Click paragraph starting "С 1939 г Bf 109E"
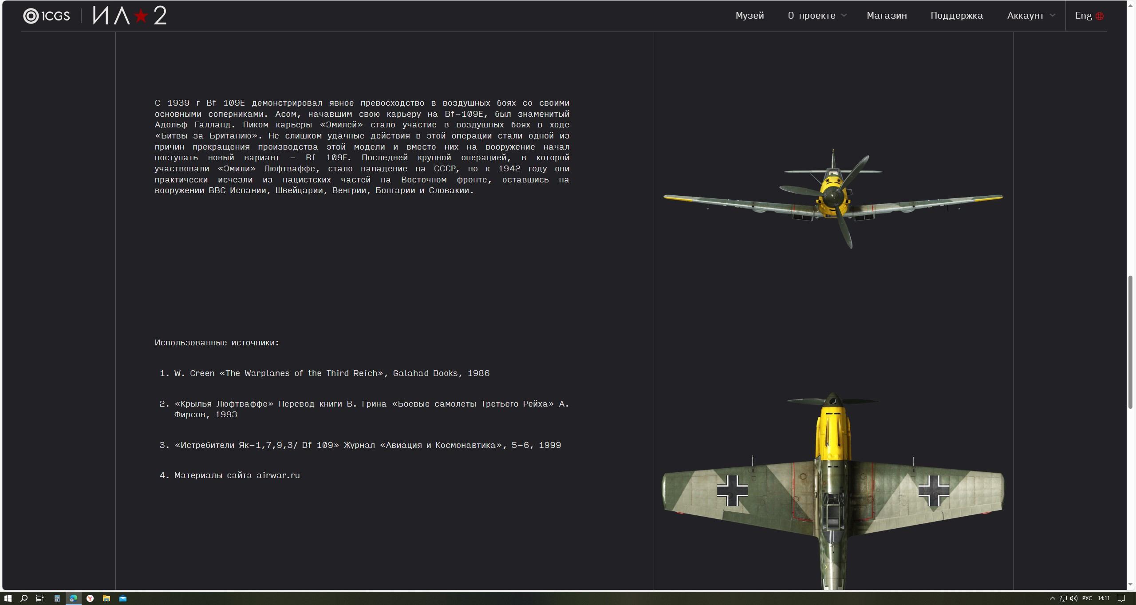Screen dimensions: 1136x605 (x=362, y=147)
